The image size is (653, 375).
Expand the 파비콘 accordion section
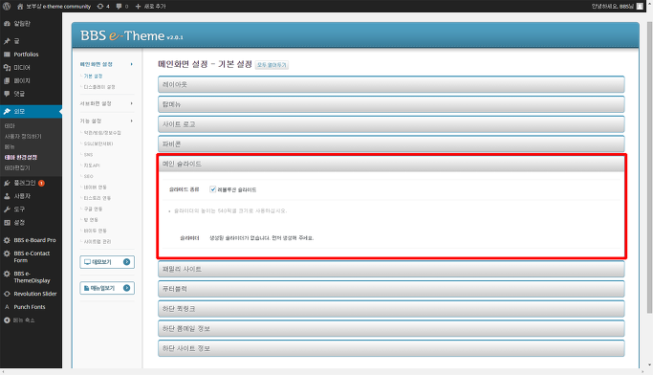391,144
